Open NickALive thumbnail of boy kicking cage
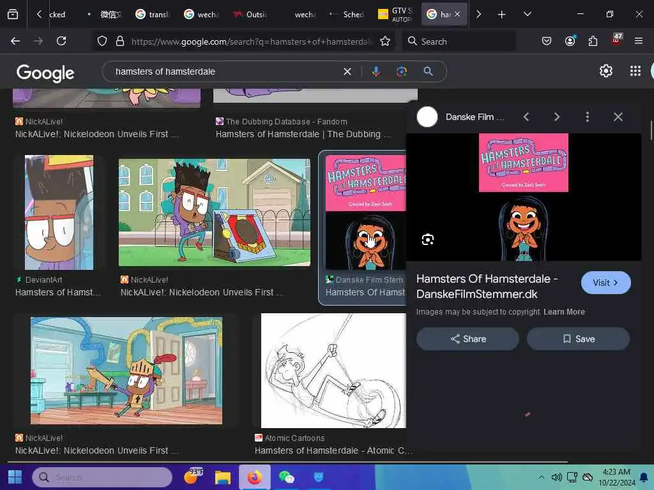This screenshot has height=490, width=654. click(215, 212)
